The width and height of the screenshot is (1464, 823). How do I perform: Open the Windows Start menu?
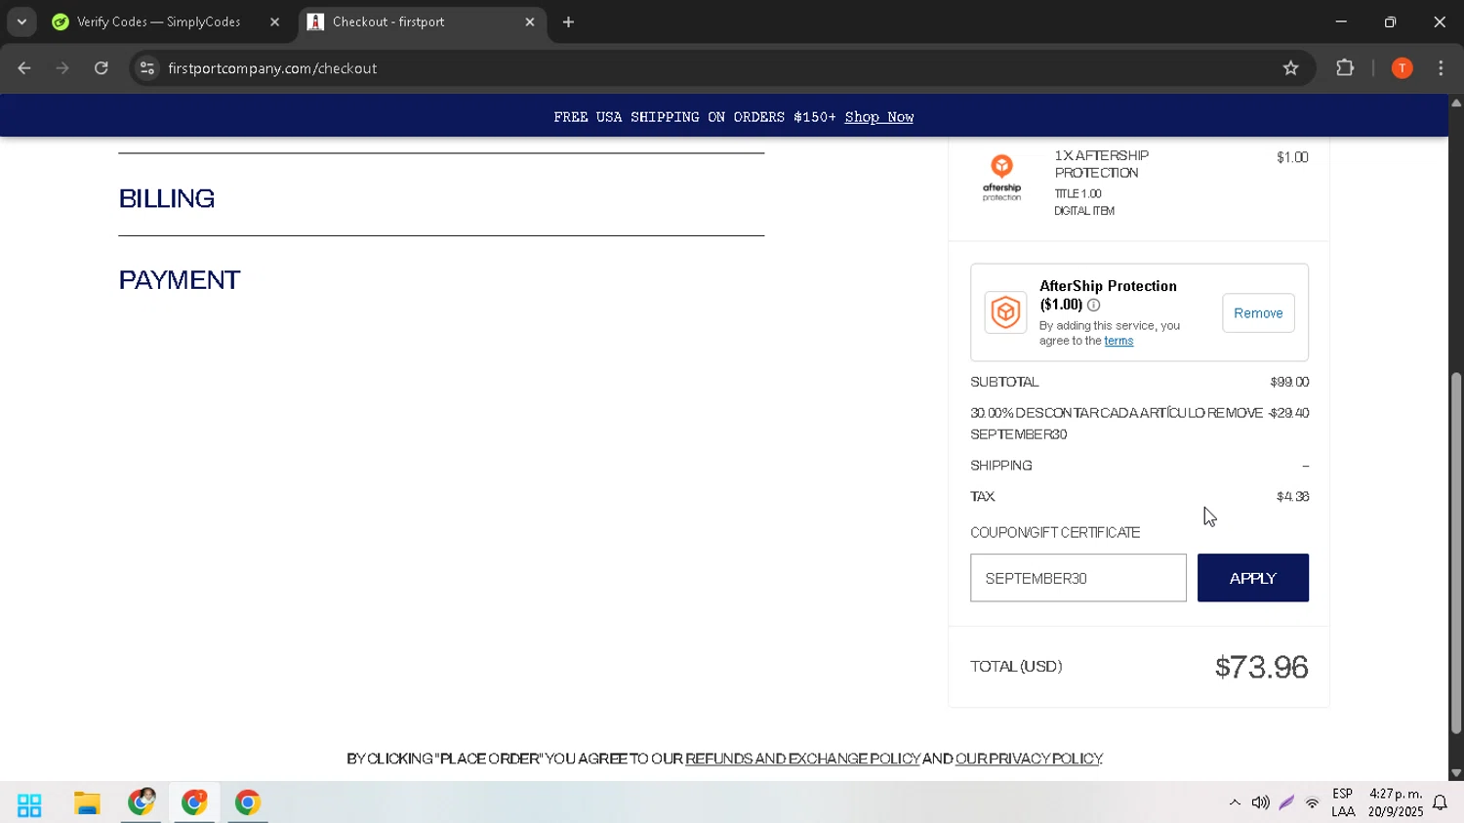coord(29,804)
